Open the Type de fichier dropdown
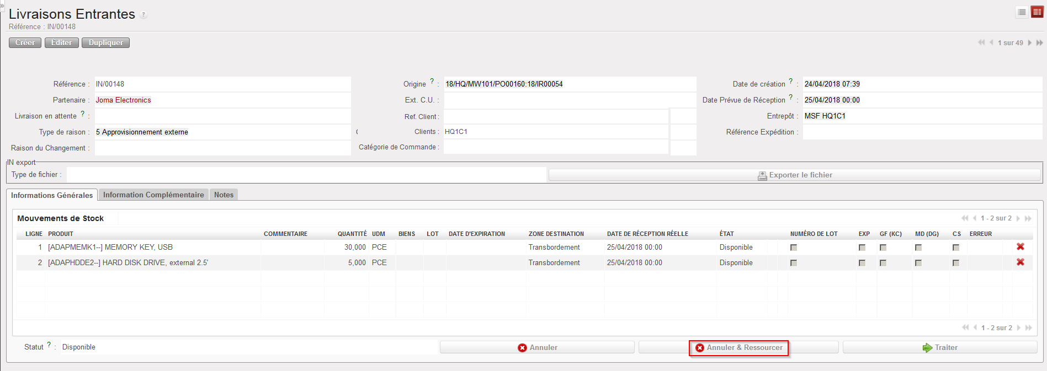Image resolution: width=1047 pixels, height=371 pixels. point(306,175)
